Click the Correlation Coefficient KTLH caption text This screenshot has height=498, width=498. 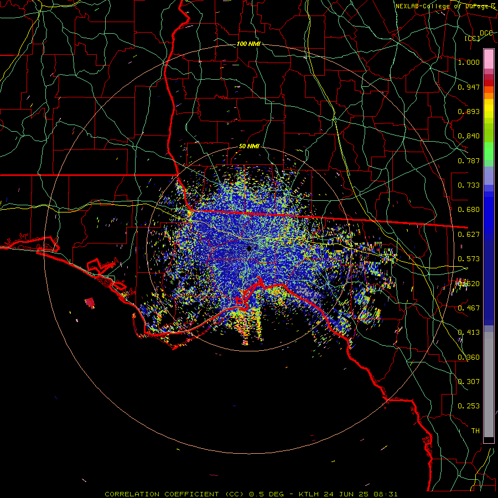pyautogui.click(x=251, y=494)
